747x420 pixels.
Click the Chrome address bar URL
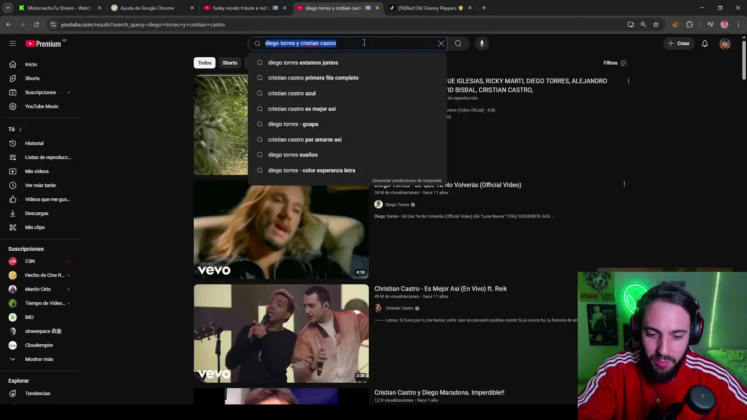pos(143,24)
